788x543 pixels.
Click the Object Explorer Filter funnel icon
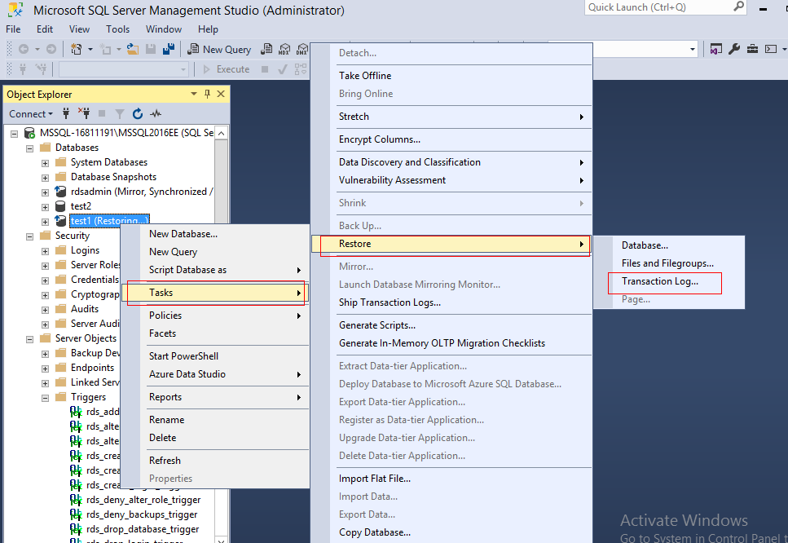point(120,113)
